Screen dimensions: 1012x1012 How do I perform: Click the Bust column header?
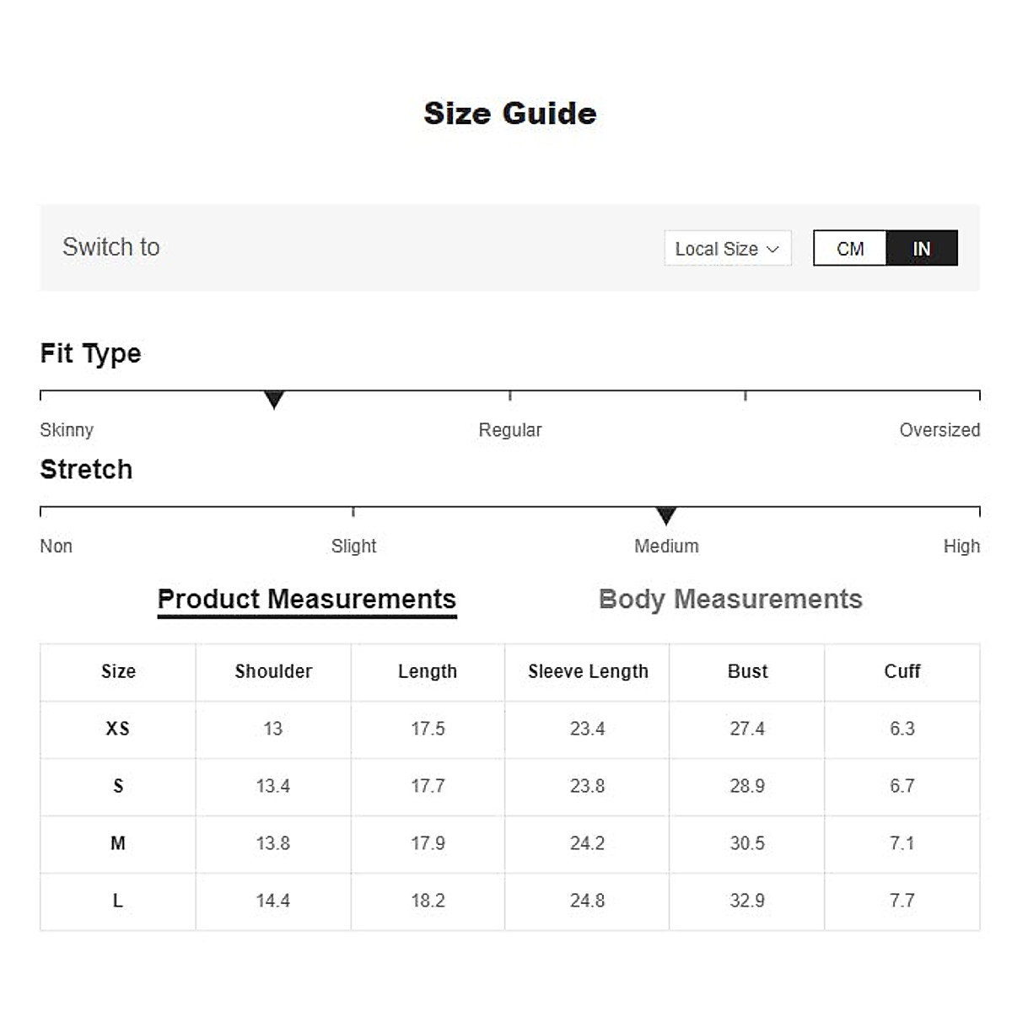point(747,671)
